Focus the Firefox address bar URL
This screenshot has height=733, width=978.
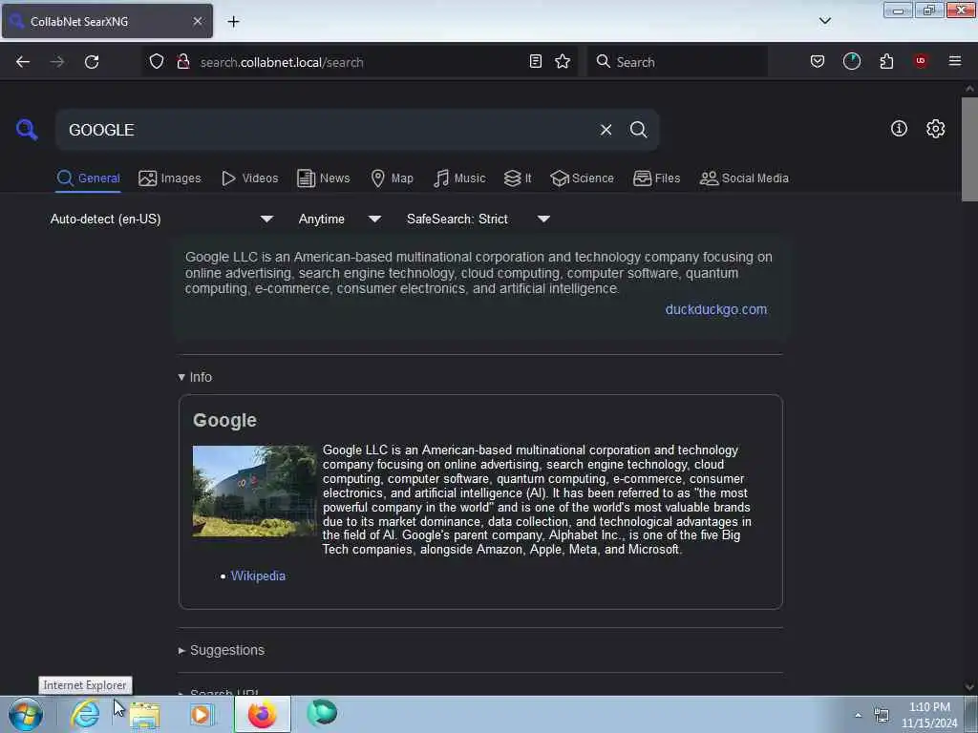pos(359,62)
